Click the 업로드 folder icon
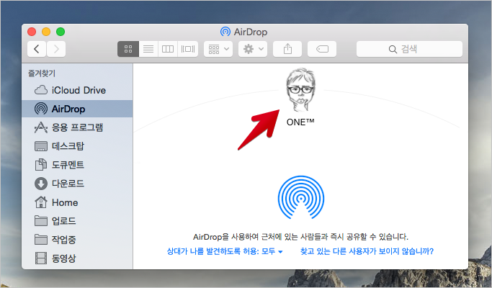The height and width of the screenshot is (288, 492). point(41,221)
